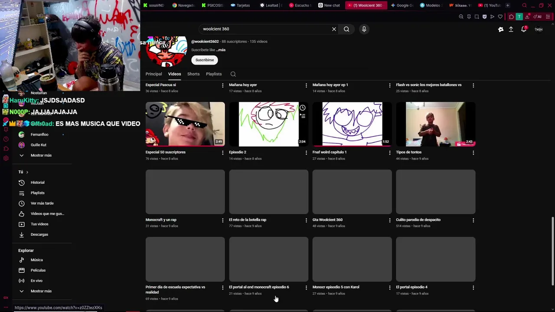Image resolution: width=555 pixels, height=312 pixels.
Task: Switch to the New chat browser tab
Action: tap(329, 5)
